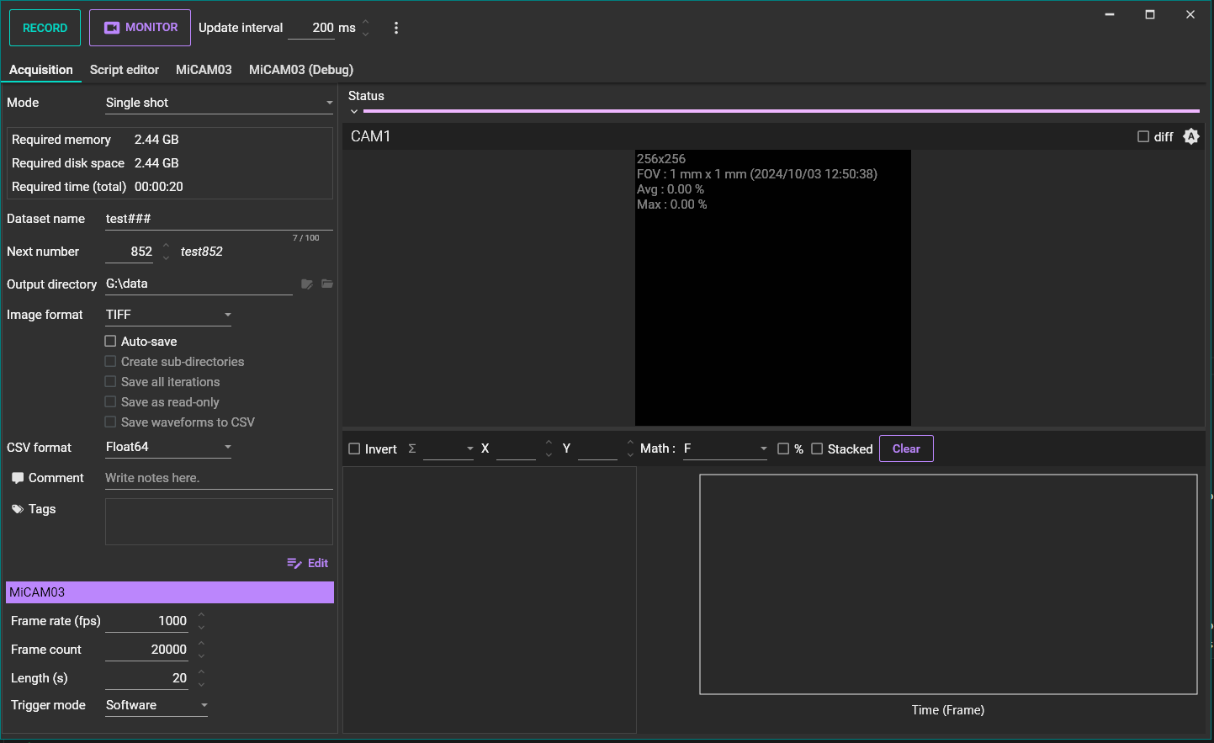Open the Mode dropdown
The image size is (1214, 743).
point(219,103)
